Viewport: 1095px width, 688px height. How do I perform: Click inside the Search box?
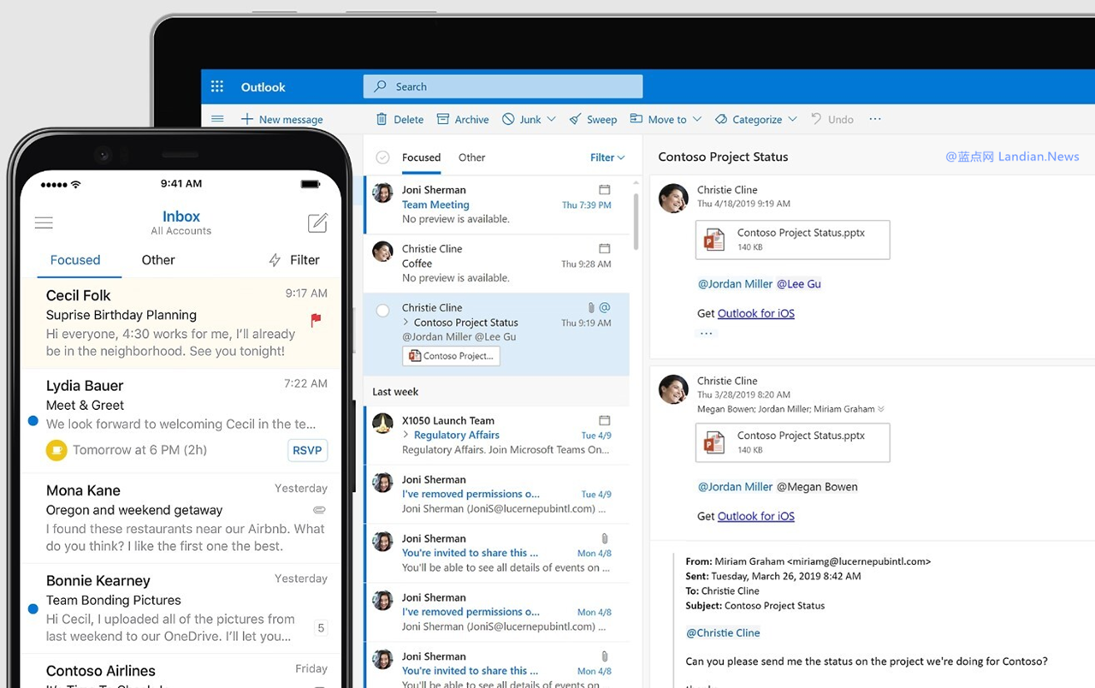click(503, 86)
